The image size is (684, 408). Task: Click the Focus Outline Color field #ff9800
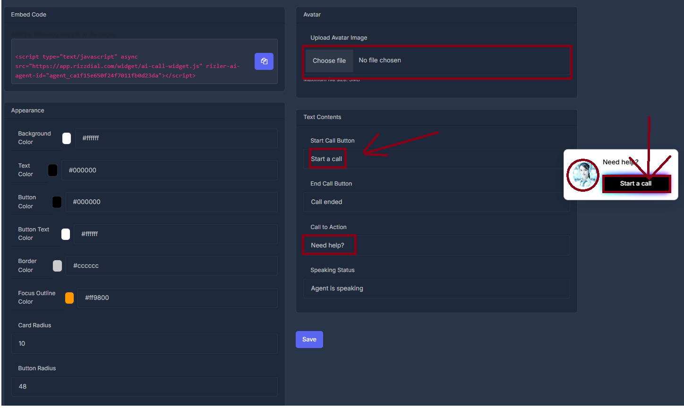pyautogui.click(x=178, y=297)
